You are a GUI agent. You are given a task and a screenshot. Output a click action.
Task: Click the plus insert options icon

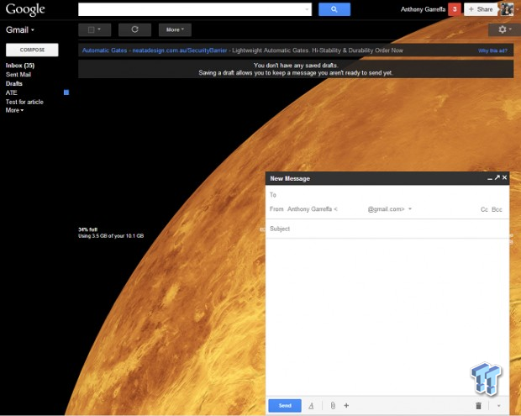[346, 405]
